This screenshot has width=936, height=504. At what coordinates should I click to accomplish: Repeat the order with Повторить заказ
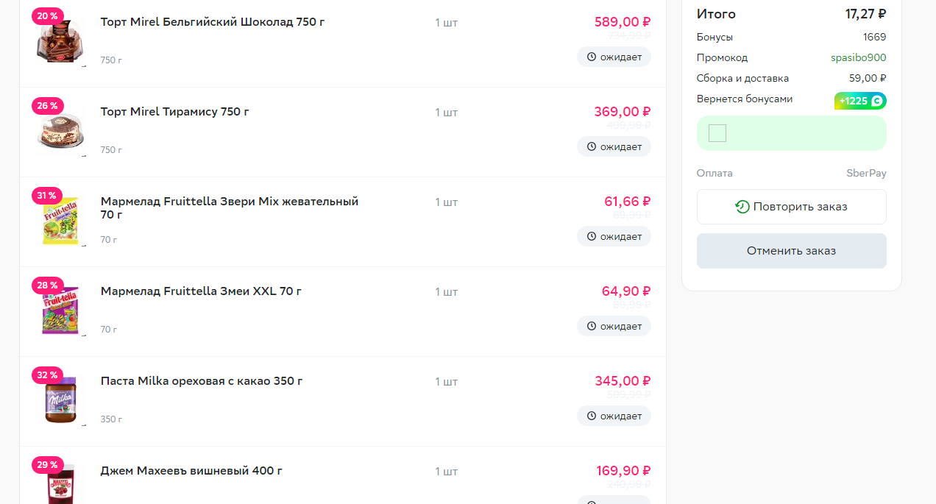791,207
